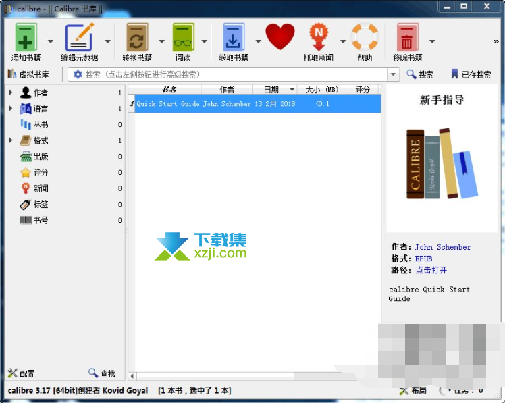
Task: Open Edit metadata (编辑元数据) tool
Action: tap(79, 42)
